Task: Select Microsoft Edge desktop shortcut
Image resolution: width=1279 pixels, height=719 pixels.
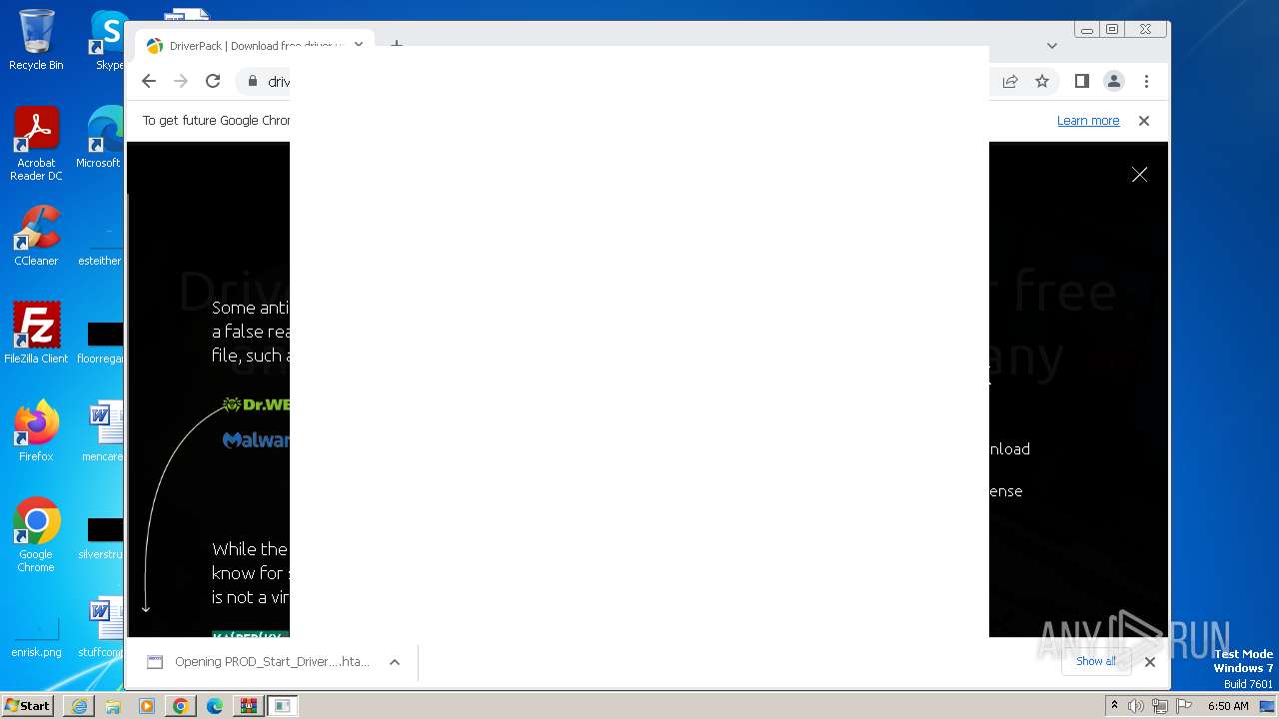Action: 100,138
